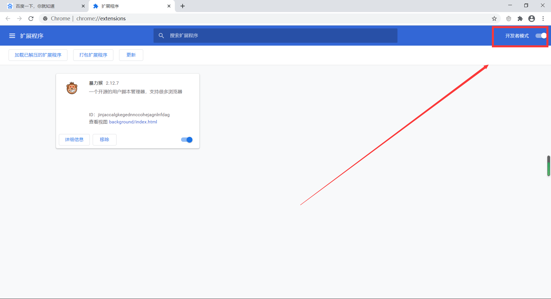Click the 暴力猴 monkey icon
Screen dimensions: 551x299
[72, 88]
